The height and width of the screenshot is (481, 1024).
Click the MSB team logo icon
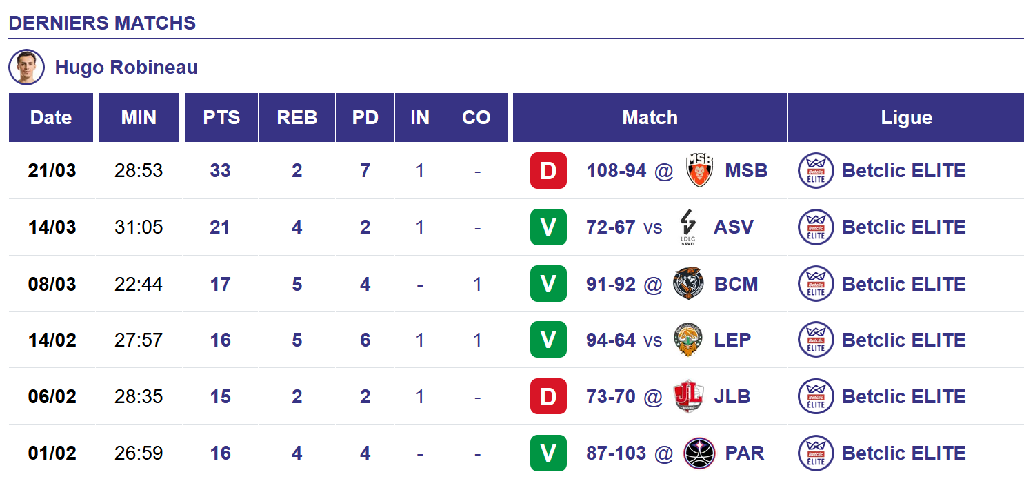pyautogui.click(x=700, y=170)
